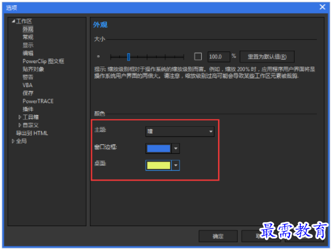Expand the 全局 tree node

coord(13,141)
